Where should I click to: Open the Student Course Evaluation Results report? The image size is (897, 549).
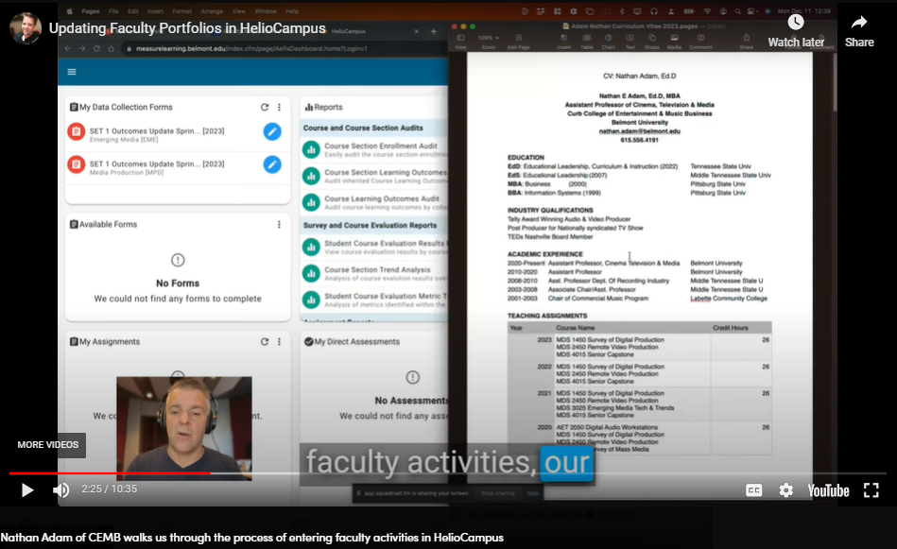(385, 243)
